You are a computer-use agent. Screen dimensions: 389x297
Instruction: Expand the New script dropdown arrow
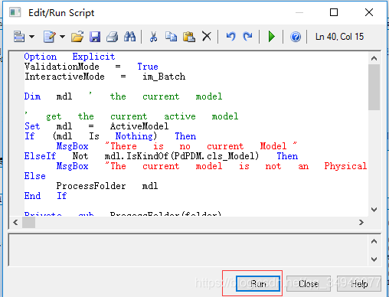click(62, 37)
